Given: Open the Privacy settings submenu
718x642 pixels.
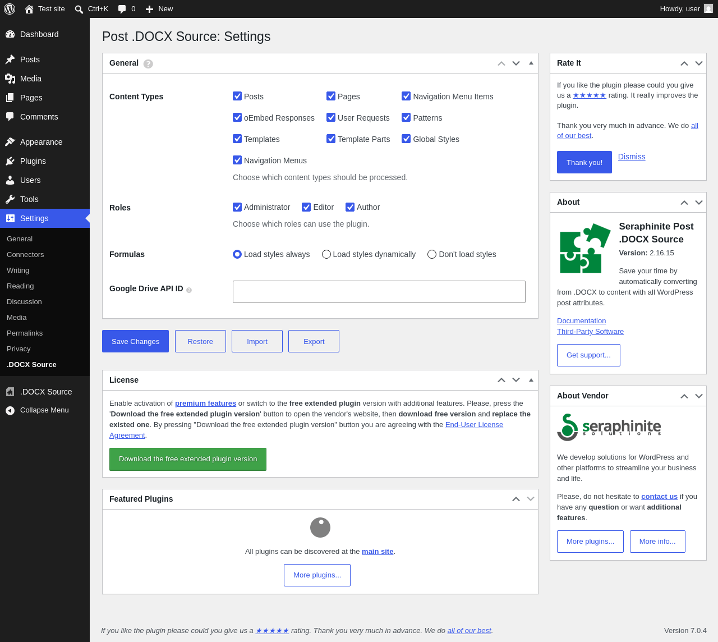Looking at the screenshot, I should [x=19, y=349].
